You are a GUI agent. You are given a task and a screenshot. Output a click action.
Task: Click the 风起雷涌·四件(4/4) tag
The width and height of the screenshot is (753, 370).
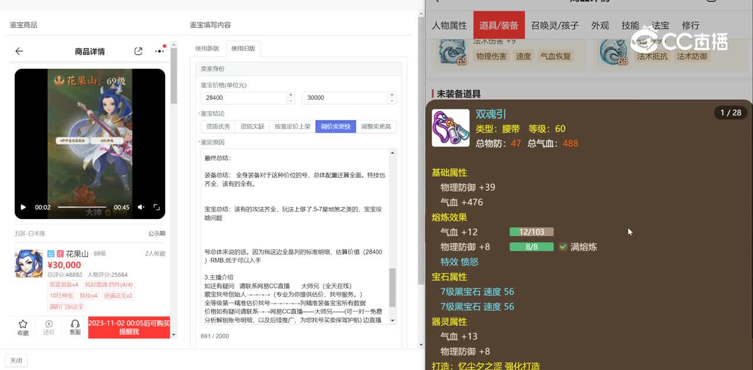pyautogui.click(x=108, y=285)
